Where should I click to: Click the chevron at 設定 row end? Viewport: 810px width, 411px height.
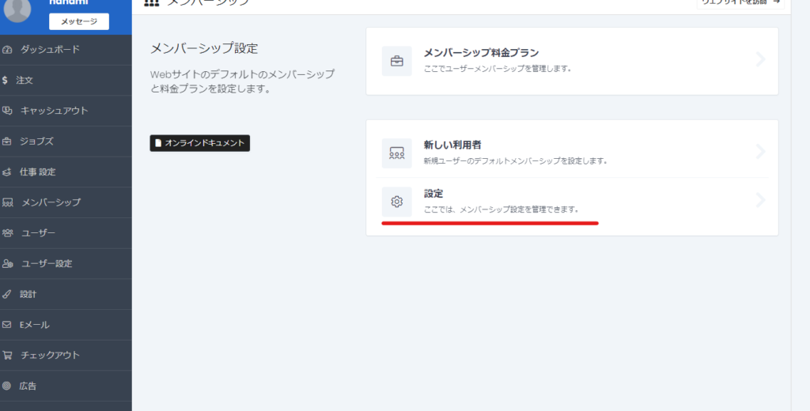point(760,201)
